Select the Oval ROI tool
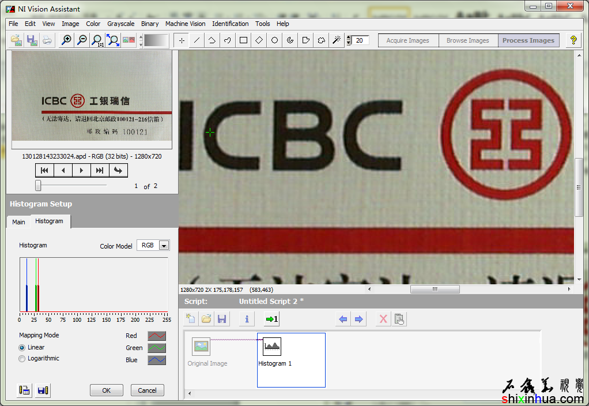The image size is (589, 406). pyautogui.click(x=275, y=40)
